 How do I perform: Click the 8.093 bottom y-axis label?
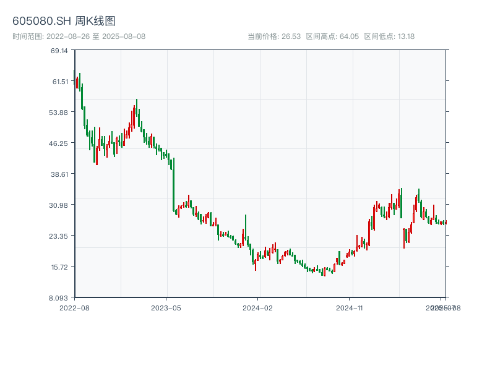click(60, 297)
